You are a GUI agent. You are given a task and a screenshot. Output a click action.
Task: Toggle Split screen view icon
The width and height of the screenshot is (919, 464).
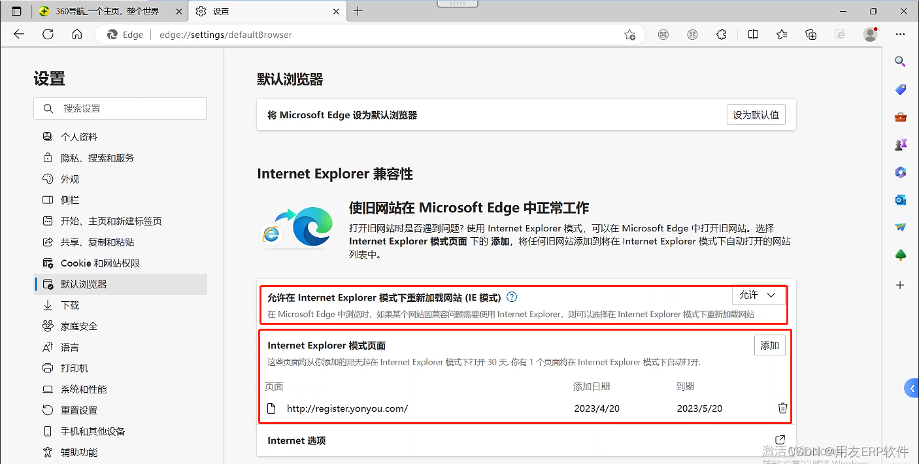753,35
